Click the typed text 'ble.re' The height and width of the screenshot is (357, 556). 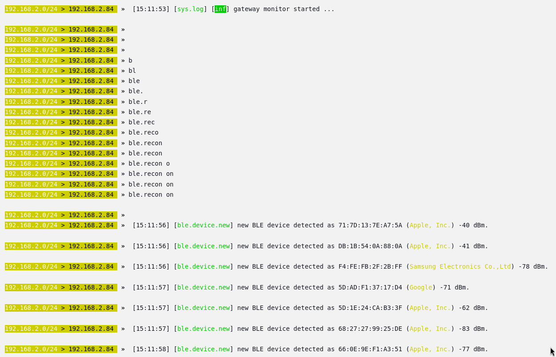coord(140,112)
